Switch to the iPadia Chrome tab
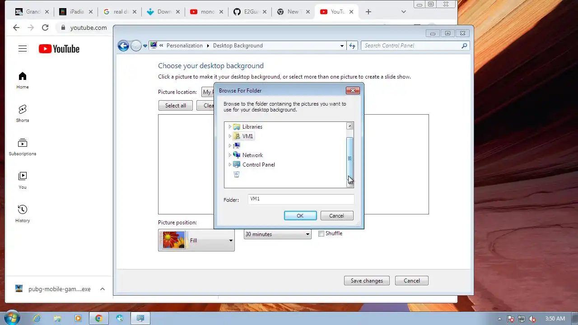The image size is (578, 325). pyautogui.click(x=77, y=12)
